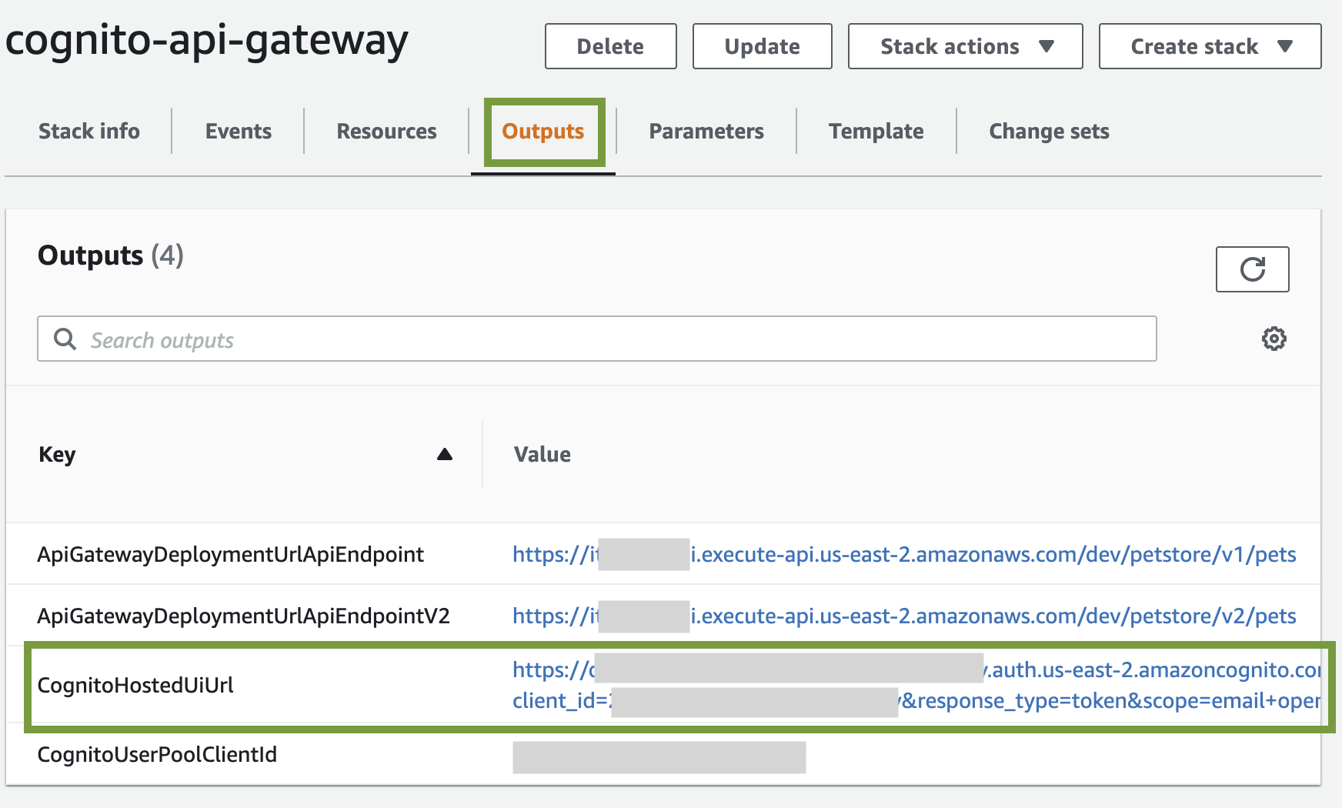Open the outputs preferences gear
The height and width of the screenshot is (808, 1342).
click(1274, 339)
